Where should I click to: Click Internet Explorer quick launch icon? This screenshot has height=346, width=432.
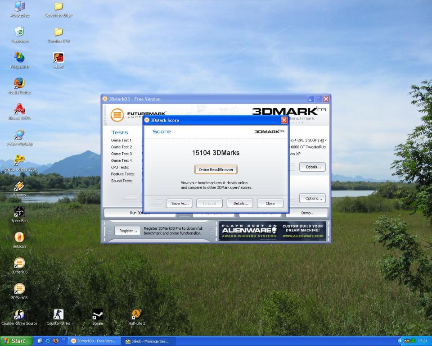click(x=48, y=341)
